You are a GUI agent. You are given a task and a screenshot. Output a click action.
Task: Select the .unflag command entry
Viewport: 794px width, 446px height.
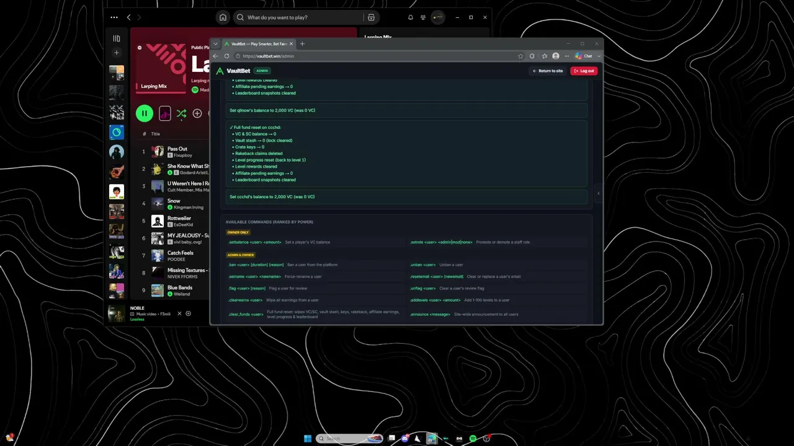coord(497,288)
